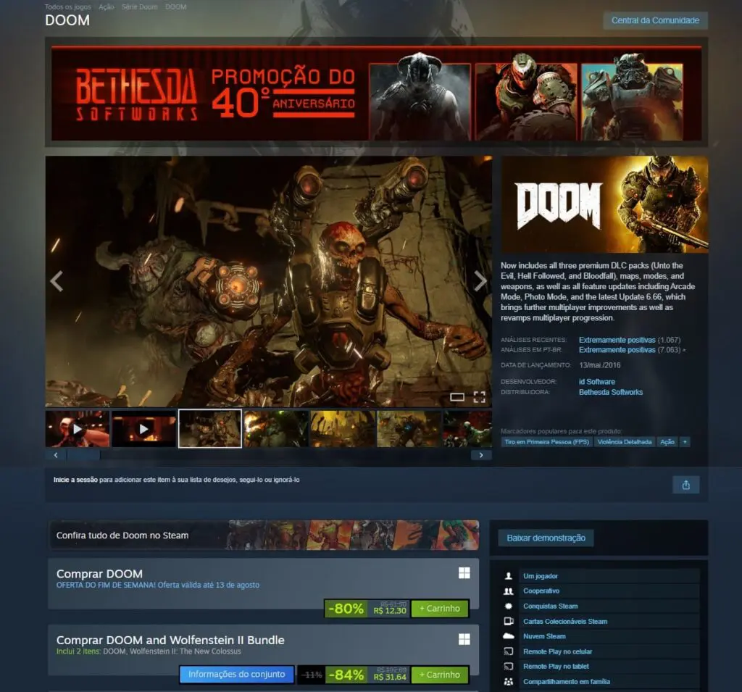Add DOOM to cart for R$ 12,30

440,609
